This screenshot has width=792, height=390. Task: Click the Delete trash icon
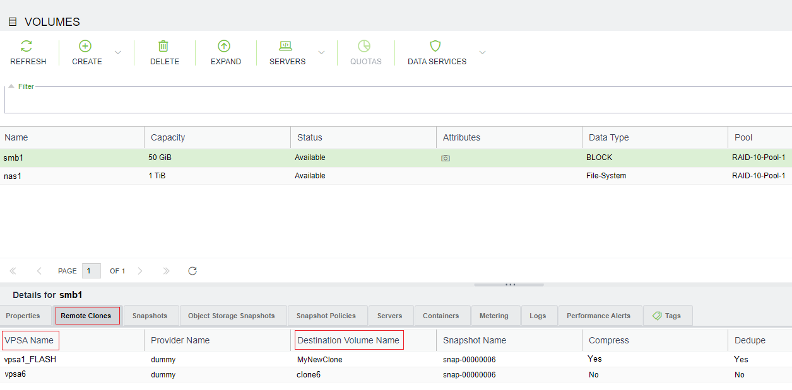tap(163, 46)
